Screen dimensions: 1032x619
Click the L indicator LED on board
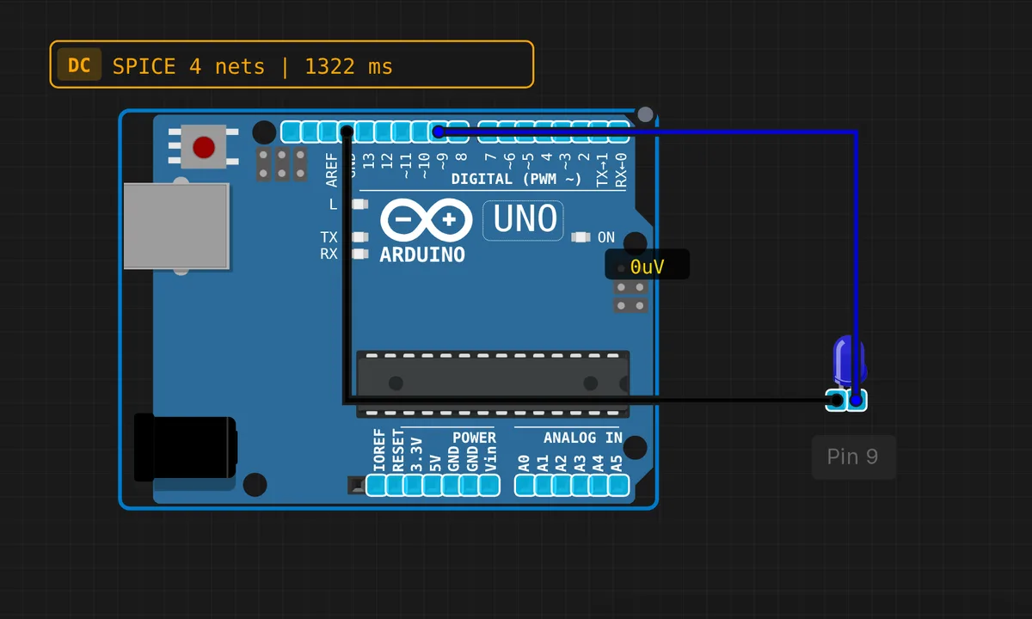[x=360, y=205]
